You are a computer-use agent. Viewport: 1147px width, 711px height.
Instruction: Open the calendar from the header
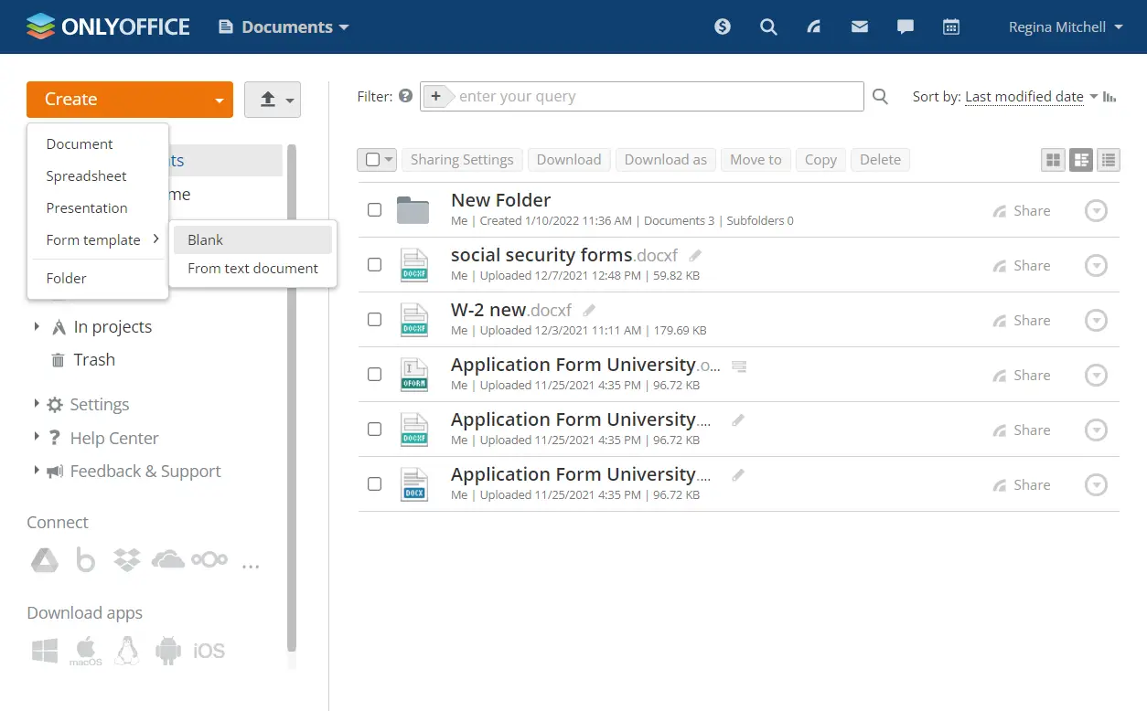coord(951,27)
